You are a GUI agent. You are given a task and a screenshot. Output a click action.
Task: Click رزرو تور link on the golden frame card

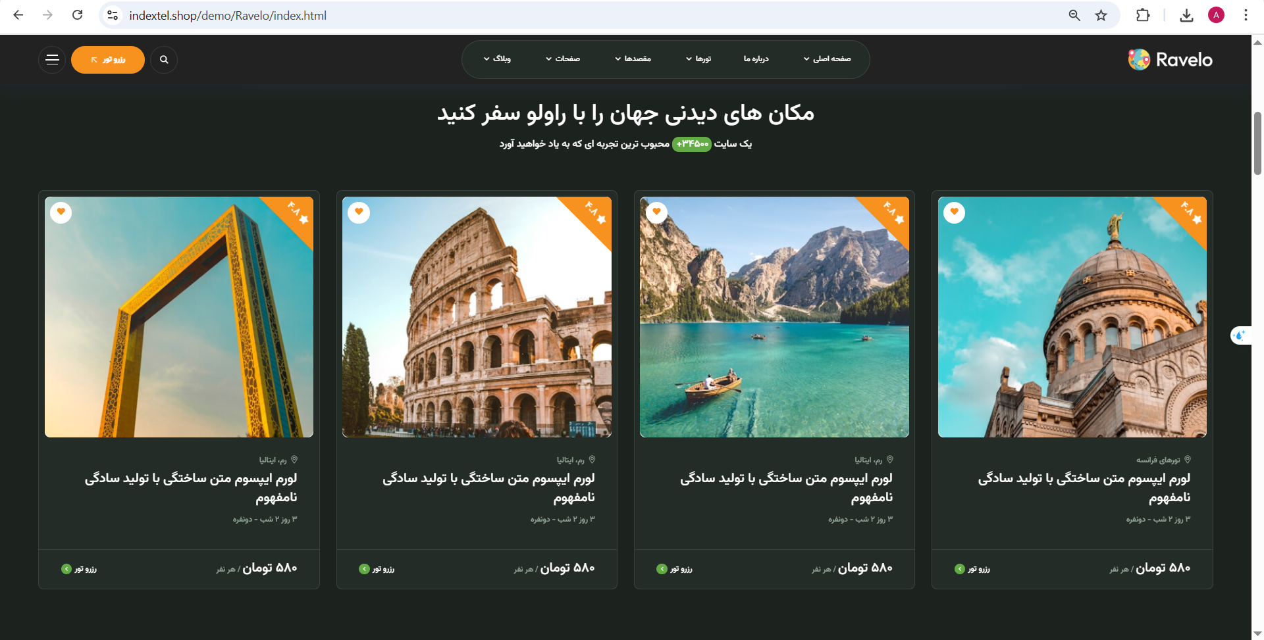(80, 569)
